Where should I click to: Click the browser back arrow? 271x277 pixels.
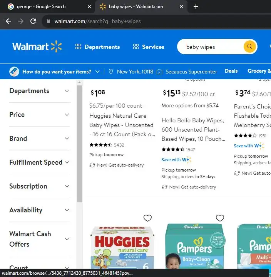point(8,22)
